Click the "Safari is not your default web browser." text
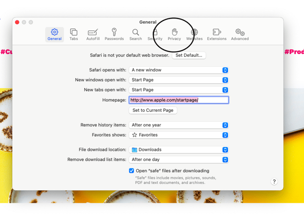304x215 pixels. 130,55
